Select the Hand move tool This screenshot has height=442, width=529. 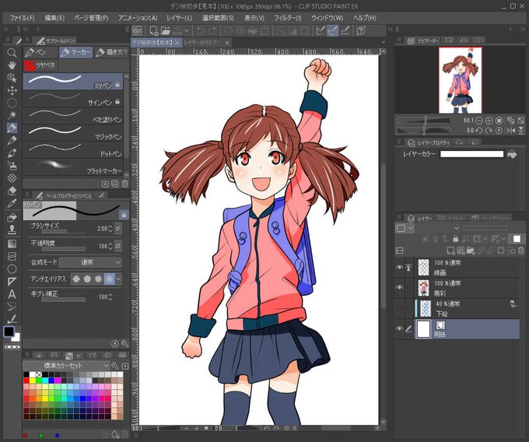[12, 65]
